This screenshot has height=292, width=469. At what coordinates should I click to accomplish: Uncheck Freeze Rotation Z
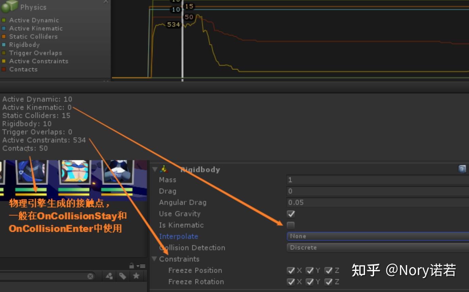328,282
